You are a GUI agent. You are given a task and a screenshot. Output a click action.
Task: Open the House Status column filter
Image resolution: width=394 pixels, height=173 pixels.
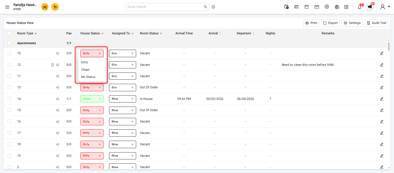point(102,34)
